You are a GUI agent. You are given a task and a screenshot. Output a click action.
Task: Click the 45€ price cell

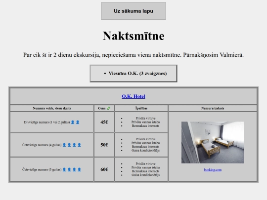(x=104, y=122)
